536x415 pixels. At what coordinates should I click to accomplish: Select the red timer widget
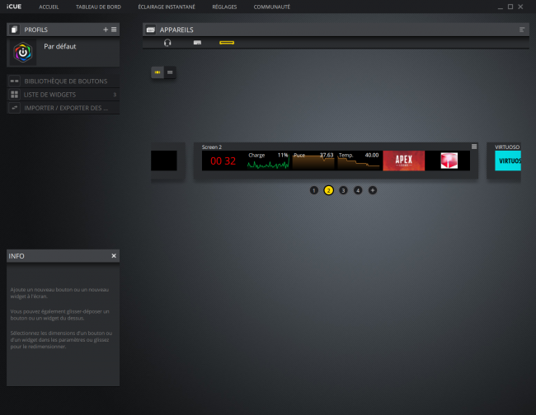coord(223,161)
